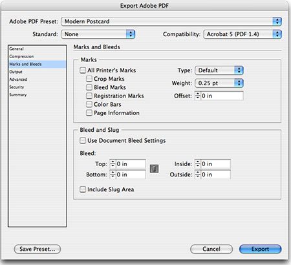The width and height of the screenshot is (291, 265).
Task: Open the Compatibility dropdown
Action: (242, 34)
